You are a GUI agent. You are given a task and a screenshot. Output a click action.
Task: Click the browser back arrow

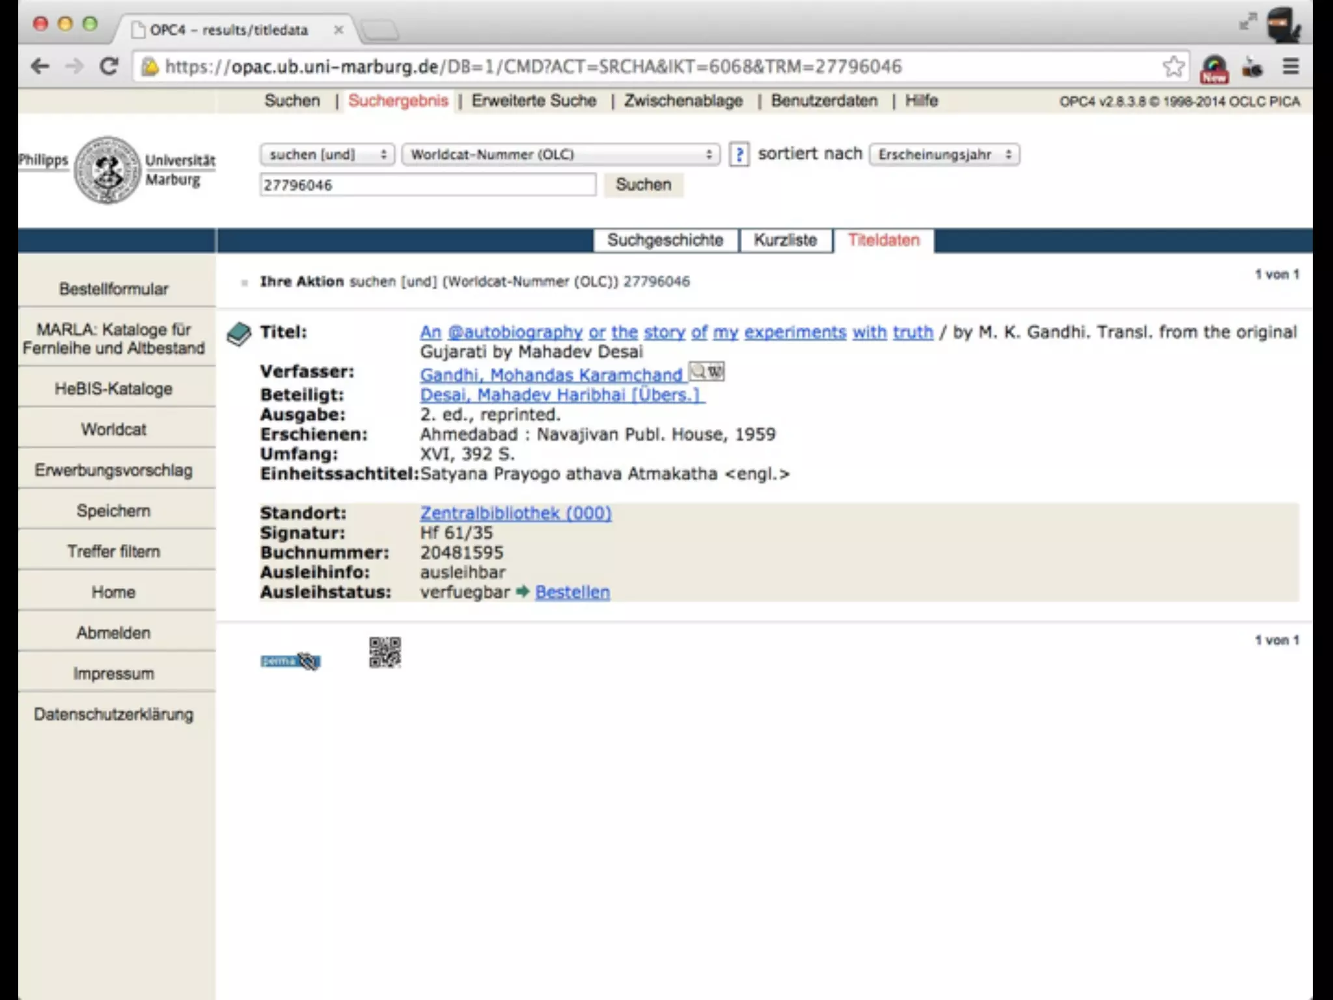(40, 66)
